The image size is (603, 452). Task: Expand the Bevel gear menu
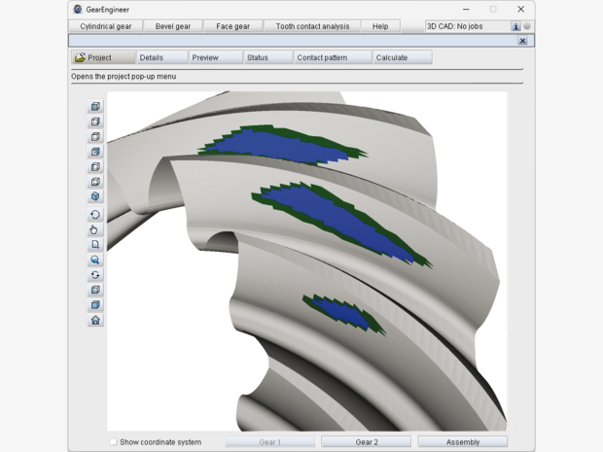172,26
